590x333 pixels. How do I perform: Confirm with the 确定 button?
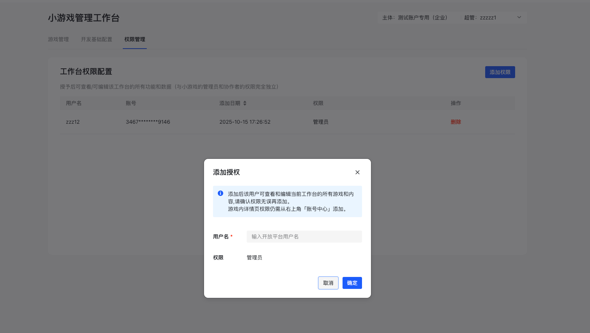[352, 283]
